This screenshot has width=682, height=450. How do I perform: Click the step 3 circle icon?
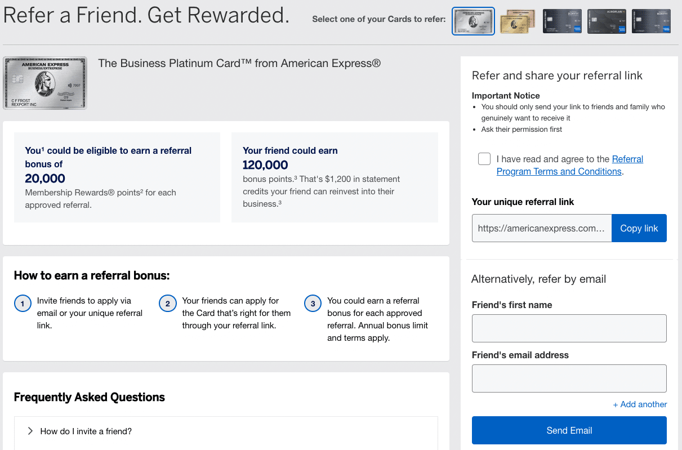[313, 304]
